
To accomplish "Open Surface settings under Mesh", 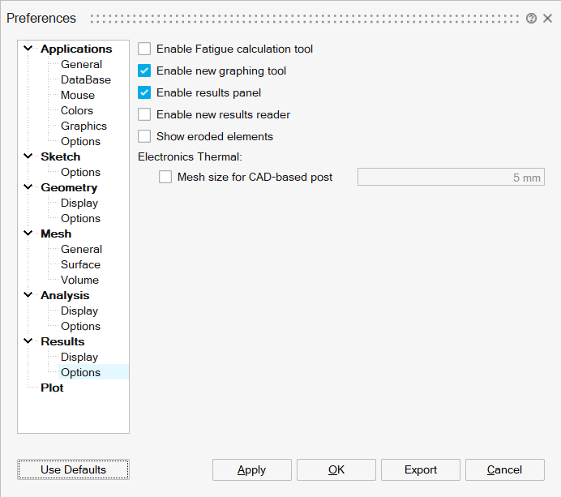I will [x=80, y=265].
